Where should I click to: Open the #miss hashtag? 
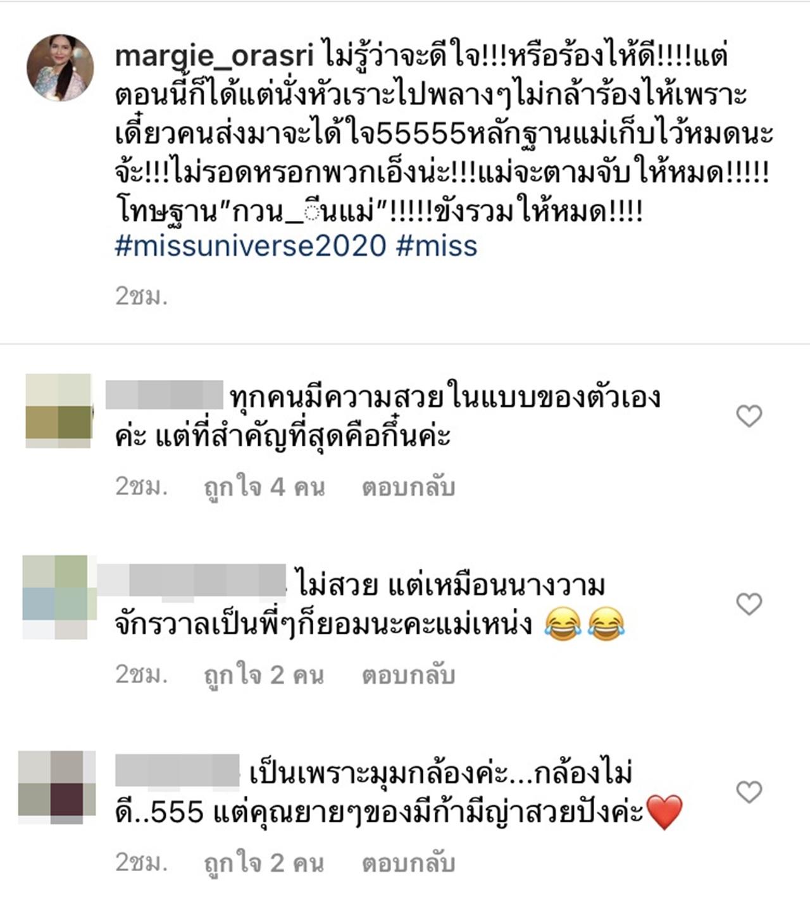pos(437,245)
